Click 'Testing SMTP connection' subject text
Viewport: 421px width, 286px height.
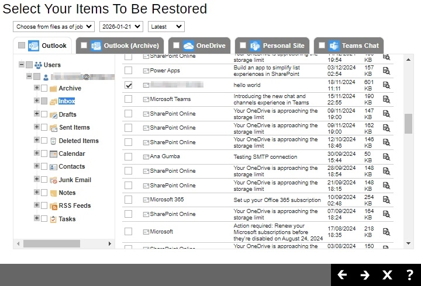pos(265,157)
